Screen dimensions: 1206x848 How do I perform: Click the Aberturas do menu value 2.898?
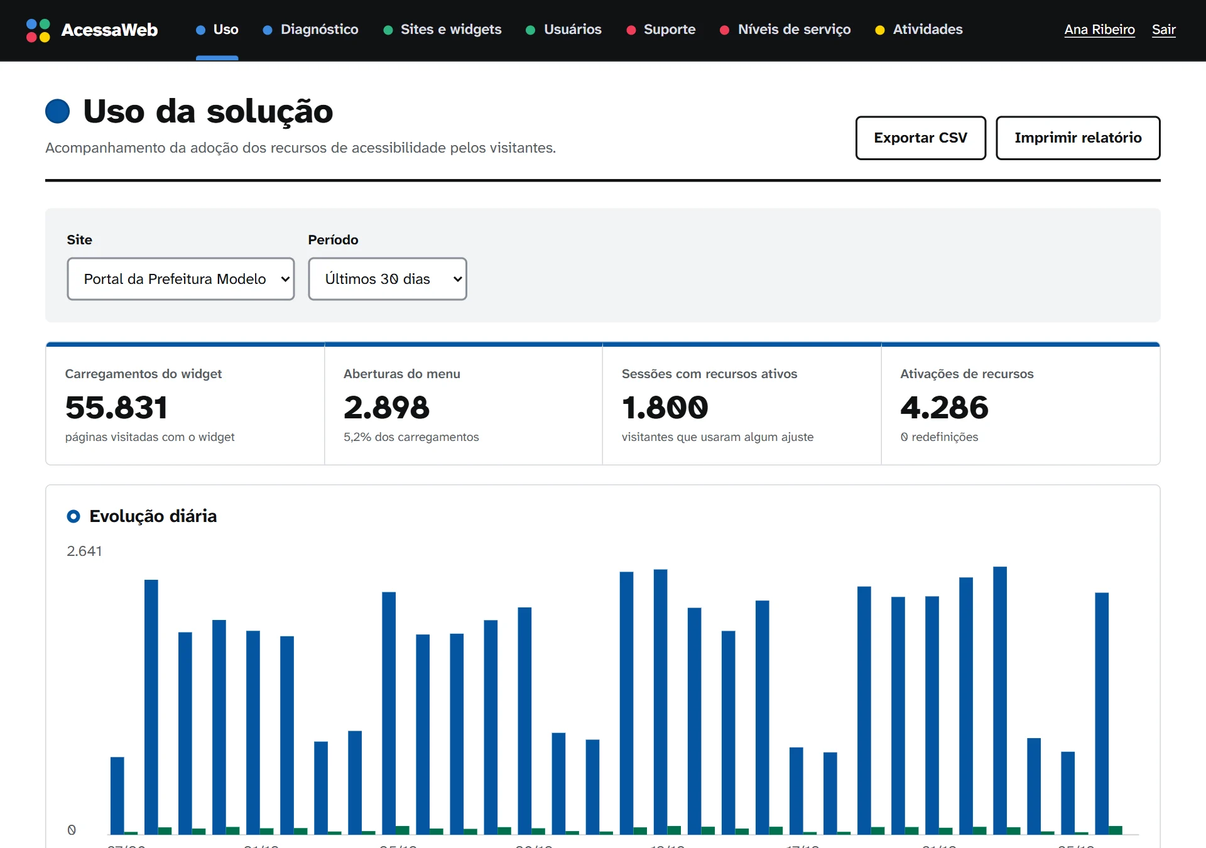click(386, 408)
